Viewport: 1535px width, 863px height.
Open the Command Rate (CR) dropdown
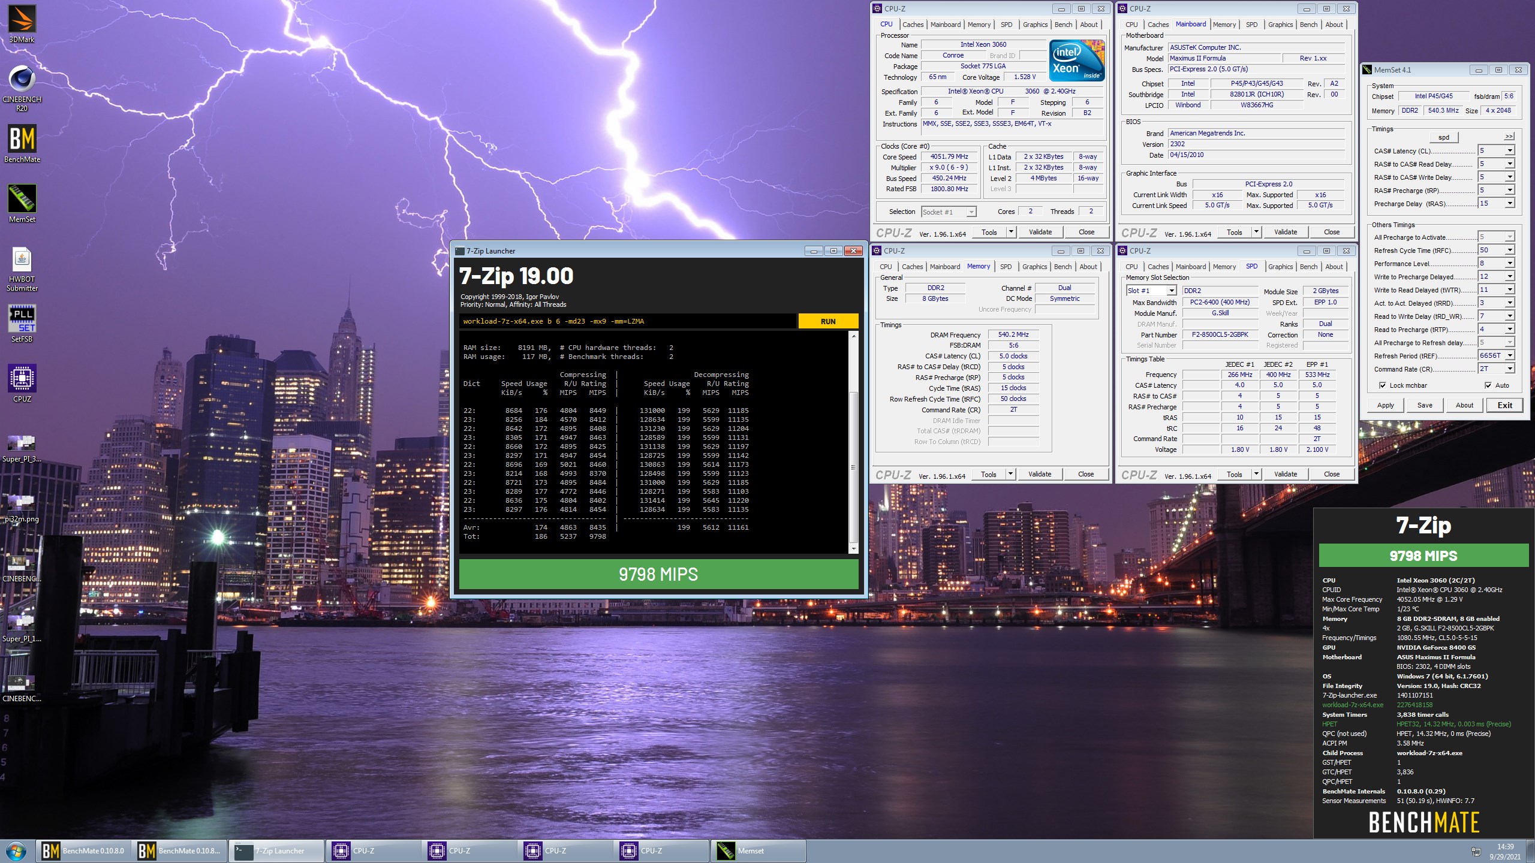coord(1510,369)
